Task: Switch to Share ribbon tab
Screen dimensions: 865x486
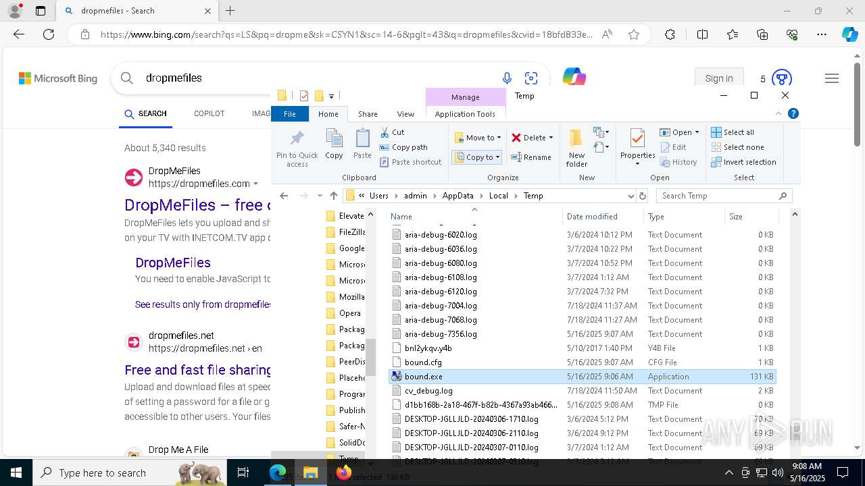Action: pyautogui.click(x=368, y=114)
